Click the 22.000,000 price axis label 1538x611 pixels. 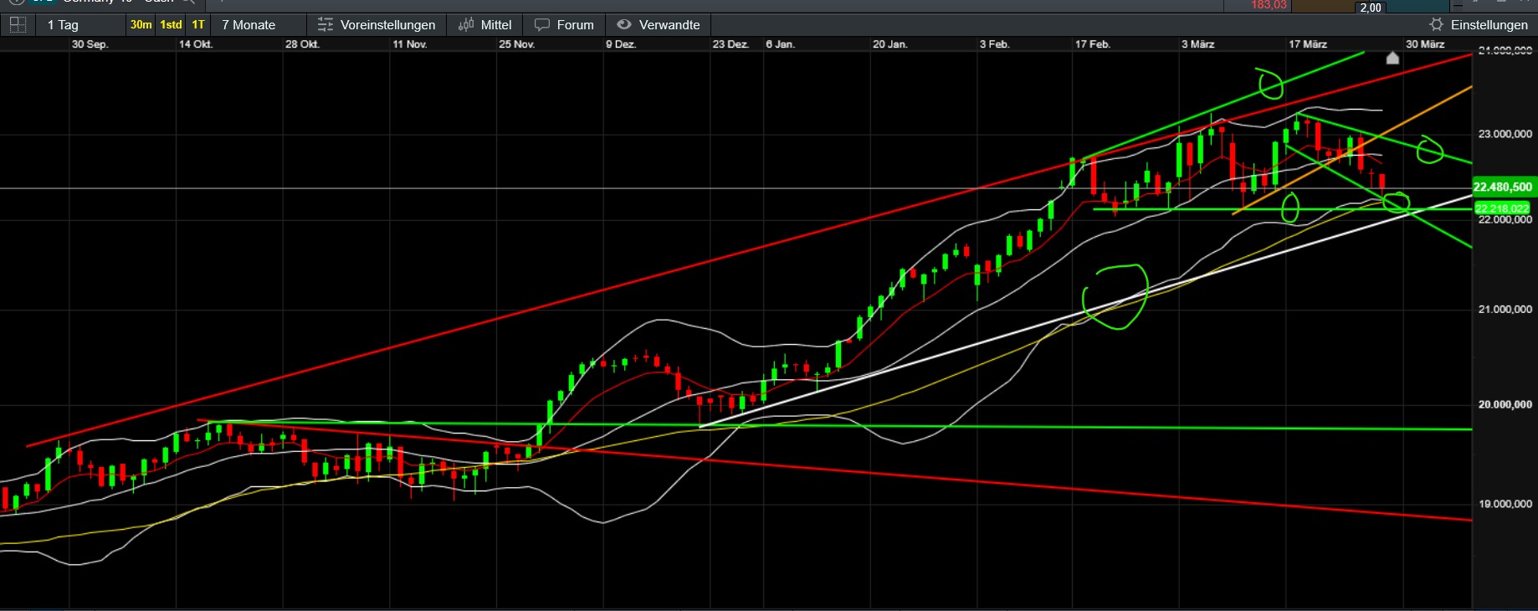1505,220
